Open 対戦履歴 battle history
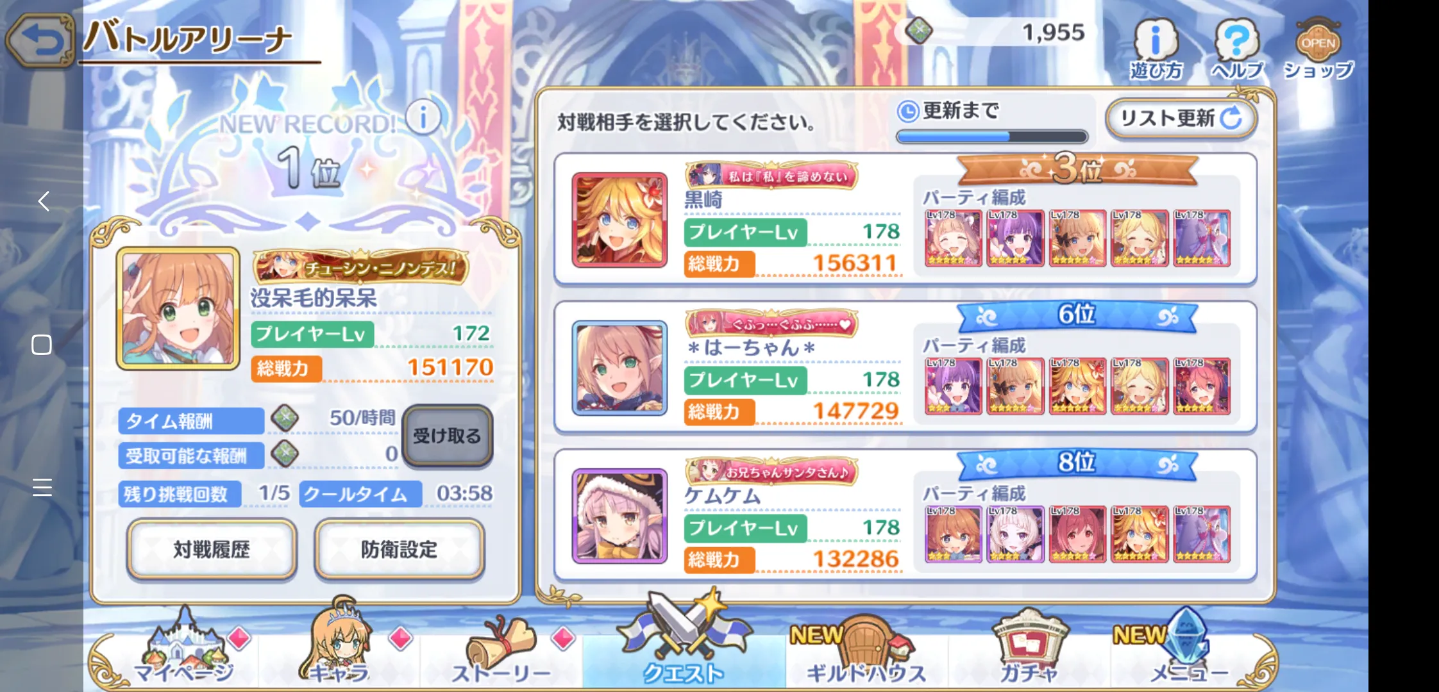The height and width of the screenshot is (692, 1439). click(x=212, y=549)
